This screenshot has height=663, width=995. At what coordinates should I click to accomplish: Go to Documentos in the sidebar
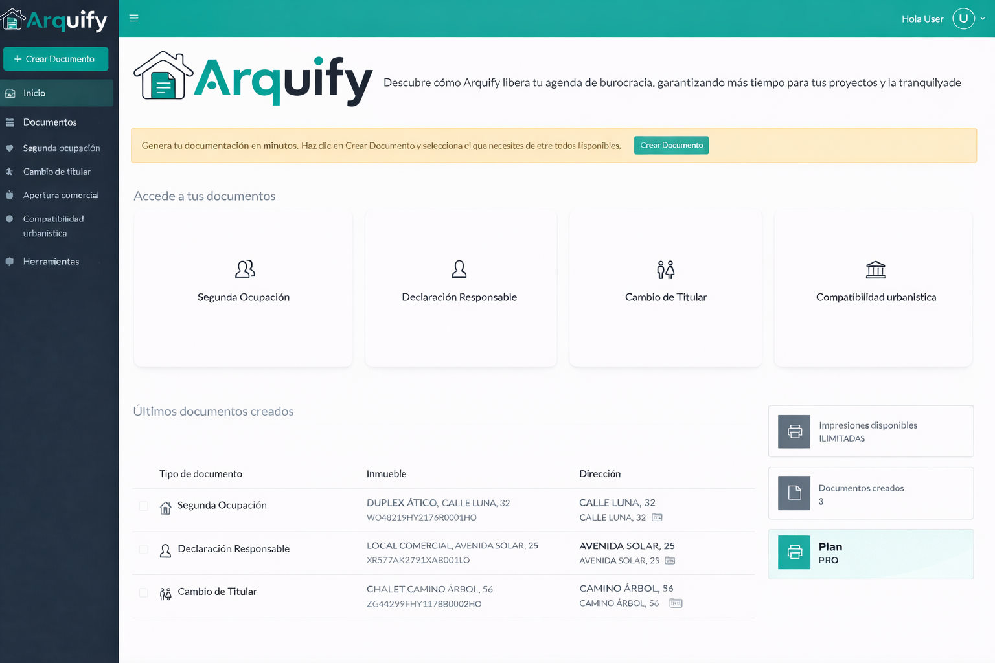tap(50, 122)
